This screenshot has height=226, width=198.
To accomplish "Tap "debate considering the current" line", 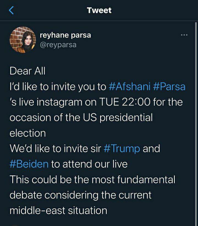I will pos(81,195).
